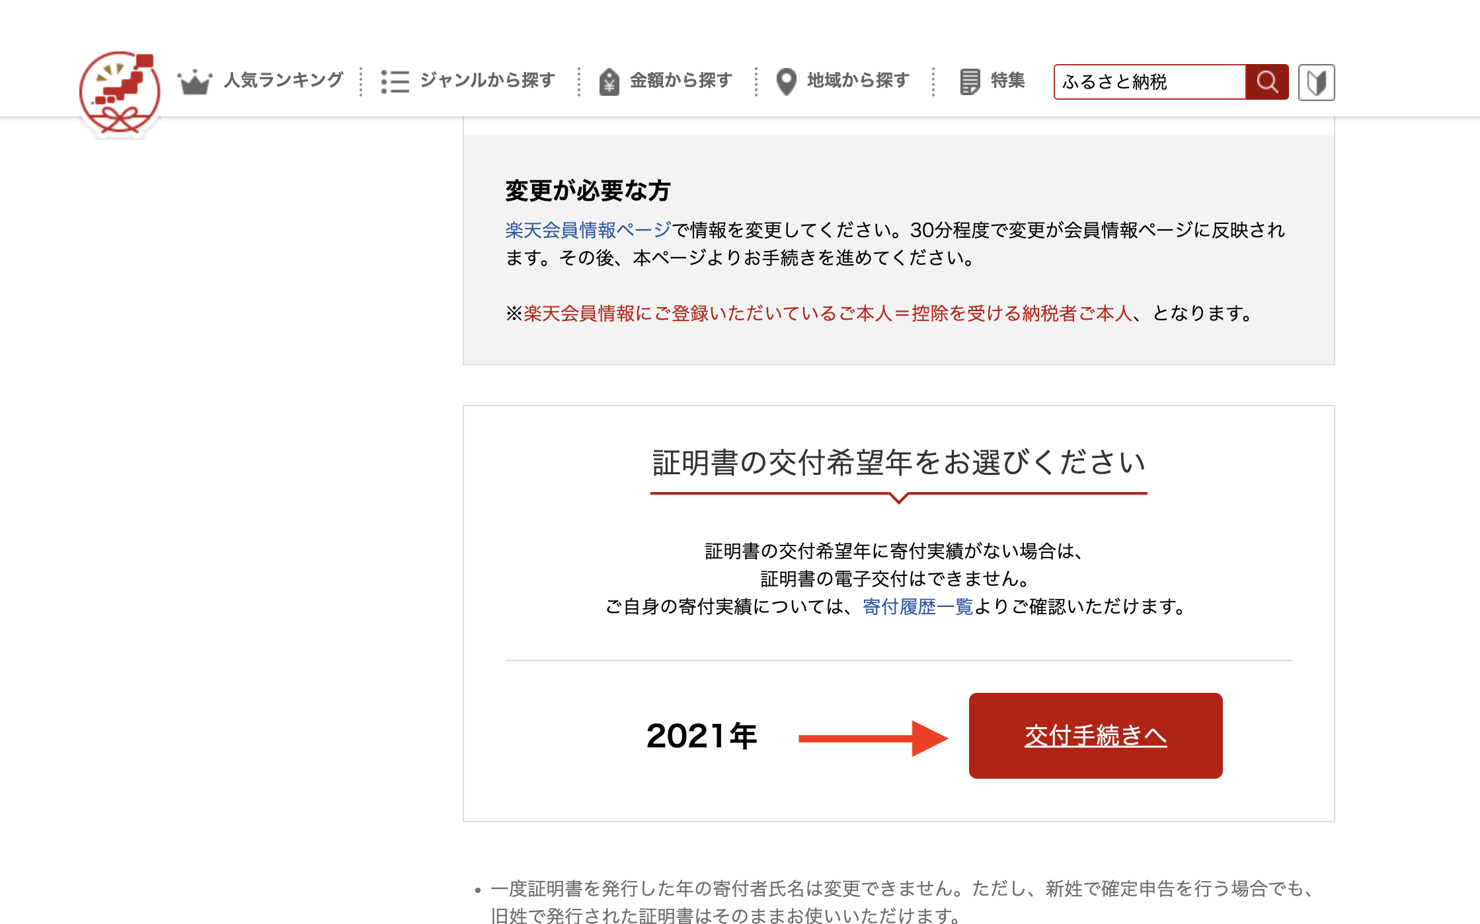Click the document icon beside 特集
Image resolution: width=1480 pixels, height=924 pixels.
[969, 82]
